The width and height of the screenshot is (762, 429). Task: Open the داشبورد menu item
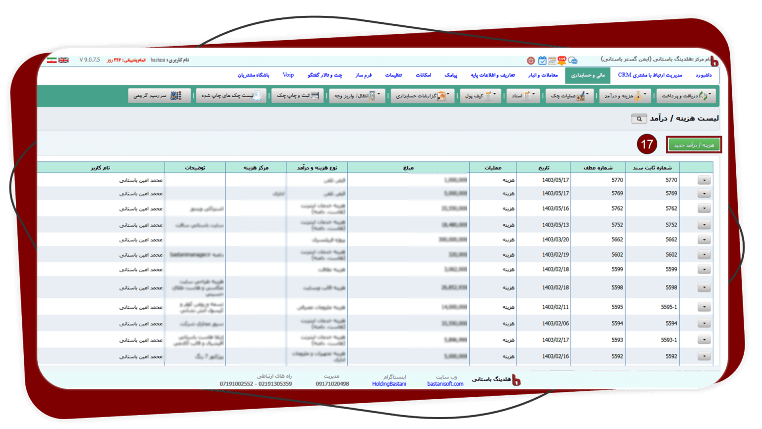(x=703, y=75)
